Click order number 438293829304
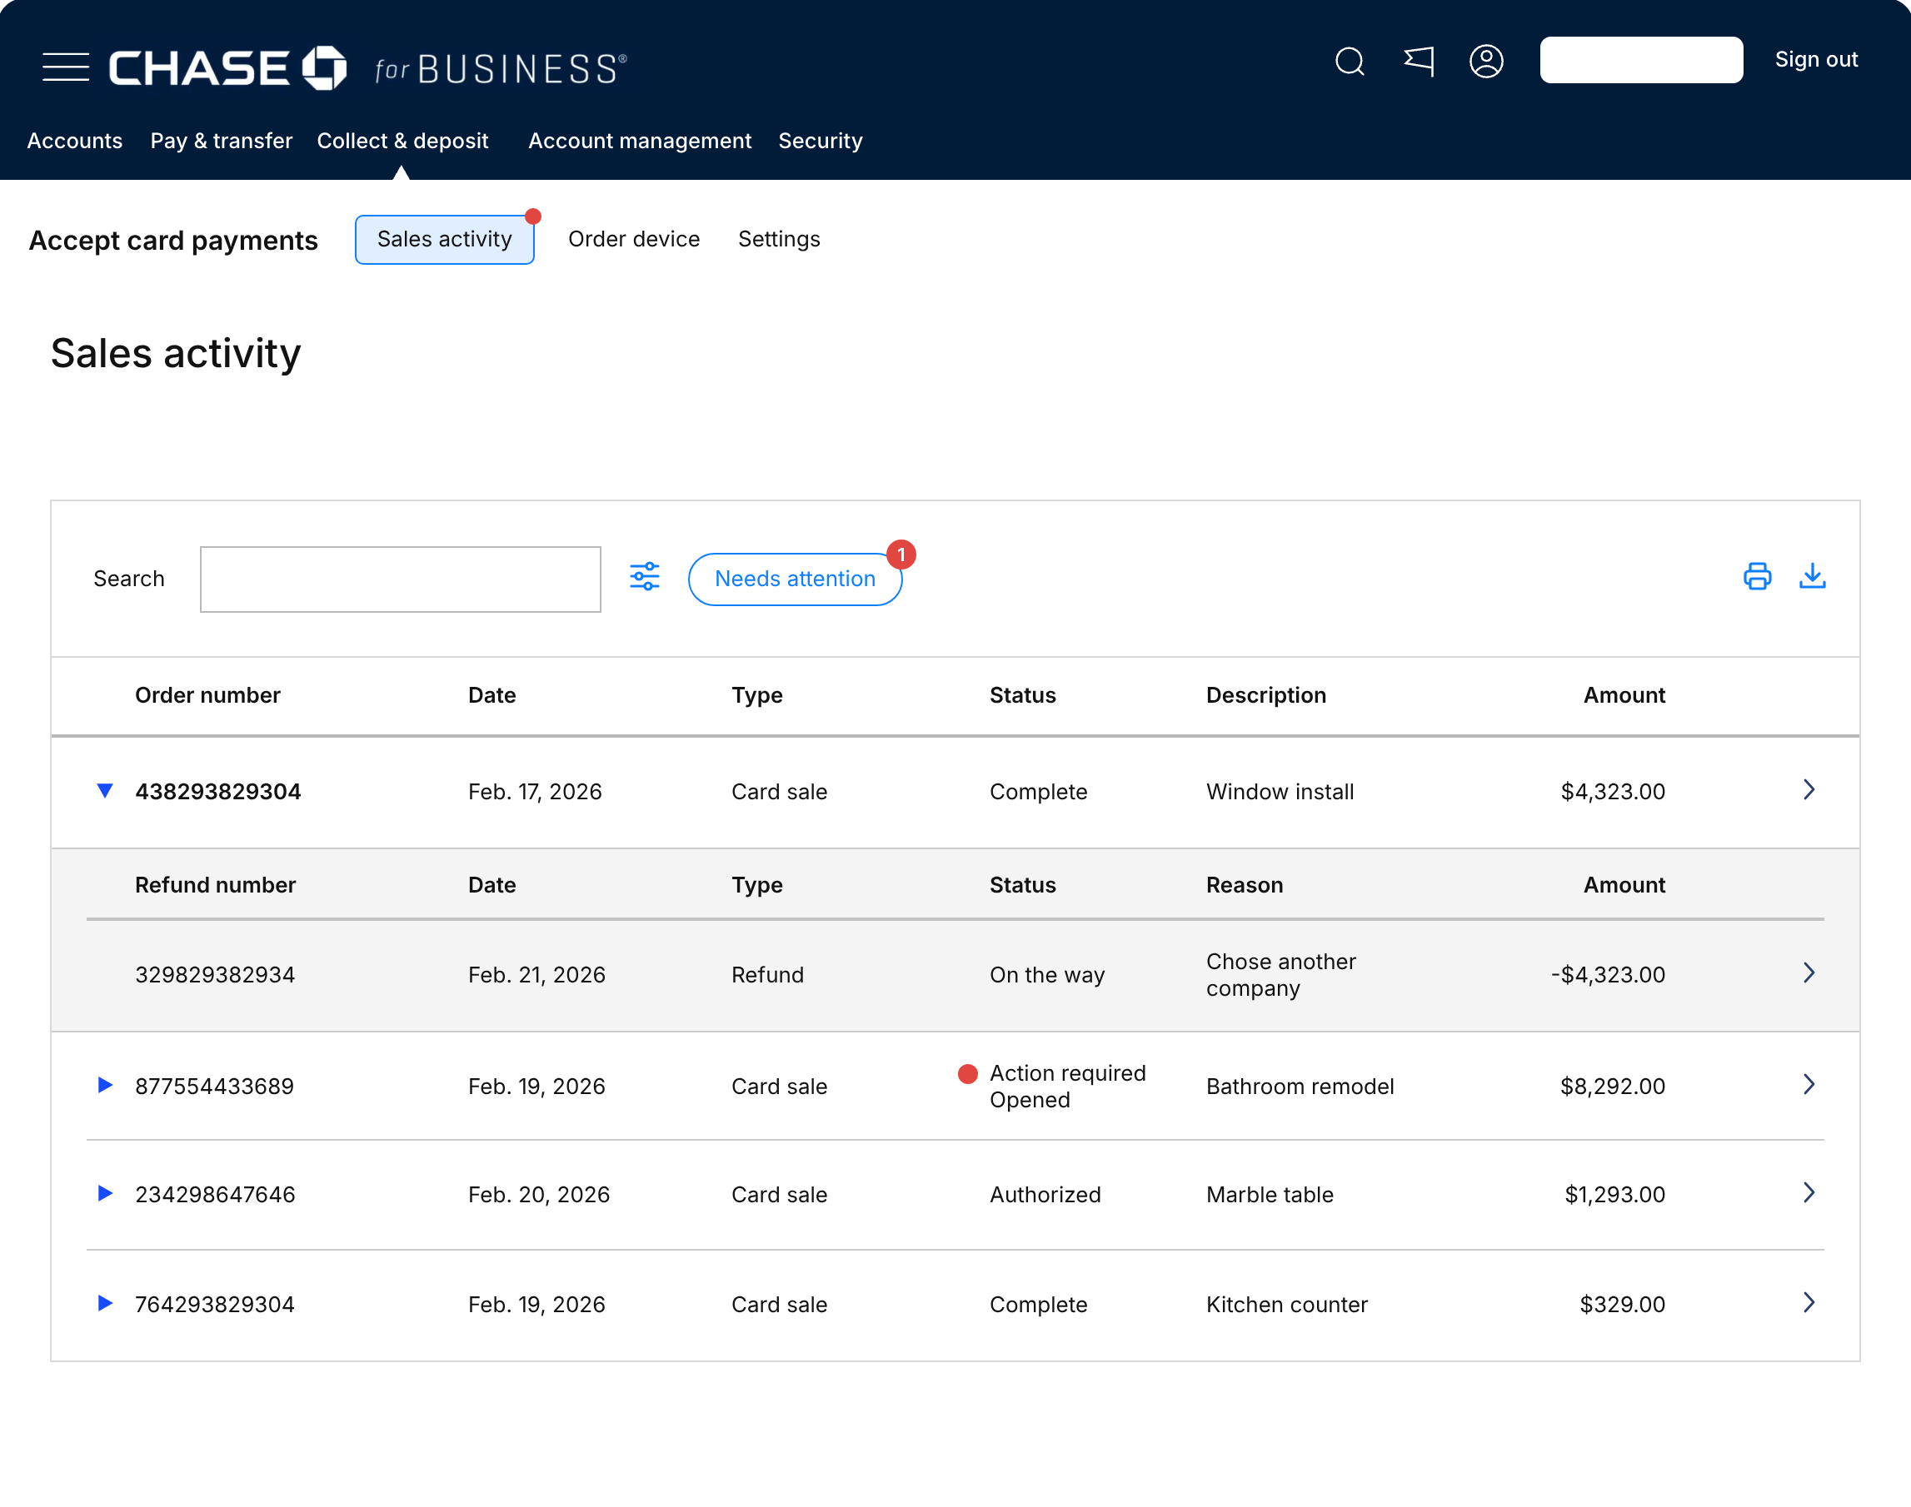 (218, 792)
